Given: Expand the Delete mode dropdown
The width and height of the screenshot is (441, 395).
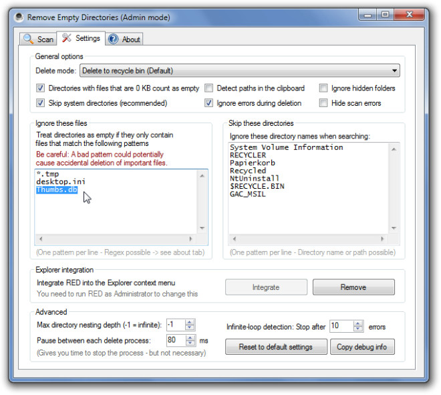Looking at the screenshot, I should pyautogui.click(x=394, y=71).
